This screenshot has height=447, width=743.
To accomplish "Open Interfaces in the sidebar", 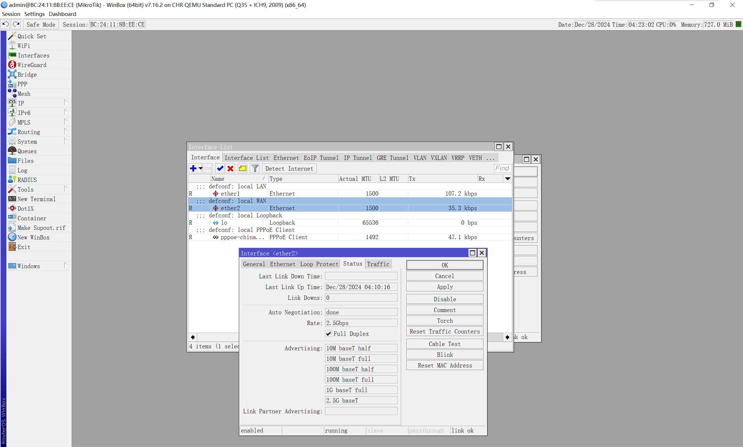I will tap(39, 55).
